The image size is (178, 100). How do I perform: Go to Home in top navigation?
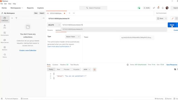[4, 8]
